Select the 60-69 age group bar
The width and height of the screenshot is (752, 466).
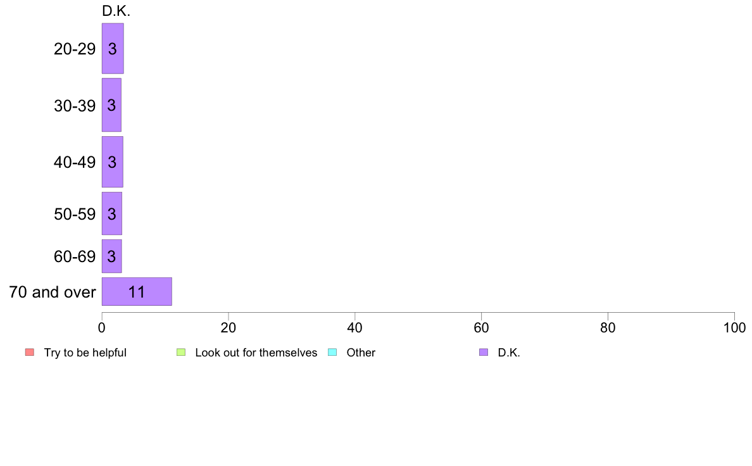112,256
